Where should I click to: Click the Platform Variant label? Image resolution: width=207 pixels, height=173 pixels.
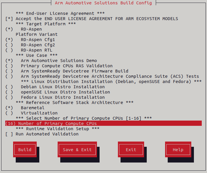pos(37,34)
